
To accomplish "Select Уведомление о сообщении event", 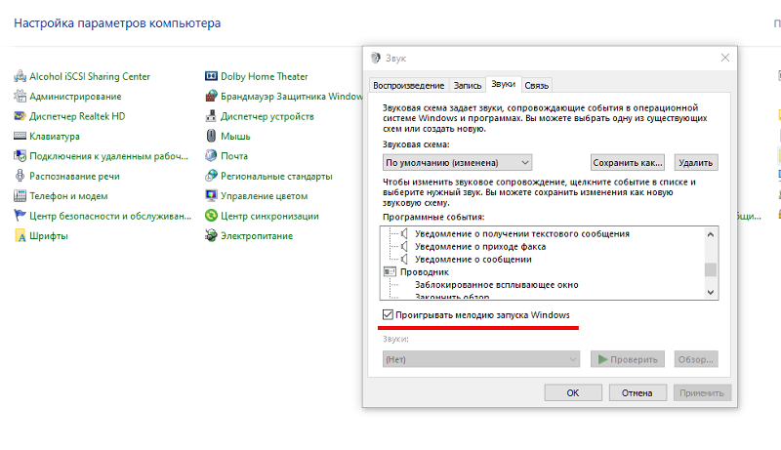I will point(473,260).
